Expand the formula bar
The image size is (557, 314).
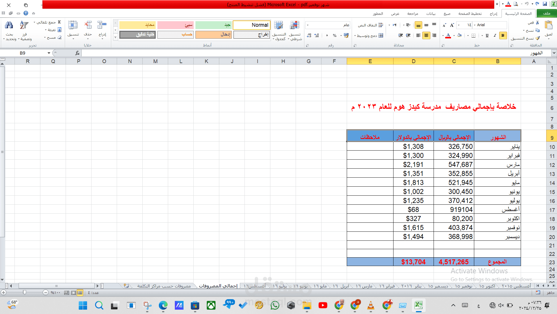click(x=554, y=53)
